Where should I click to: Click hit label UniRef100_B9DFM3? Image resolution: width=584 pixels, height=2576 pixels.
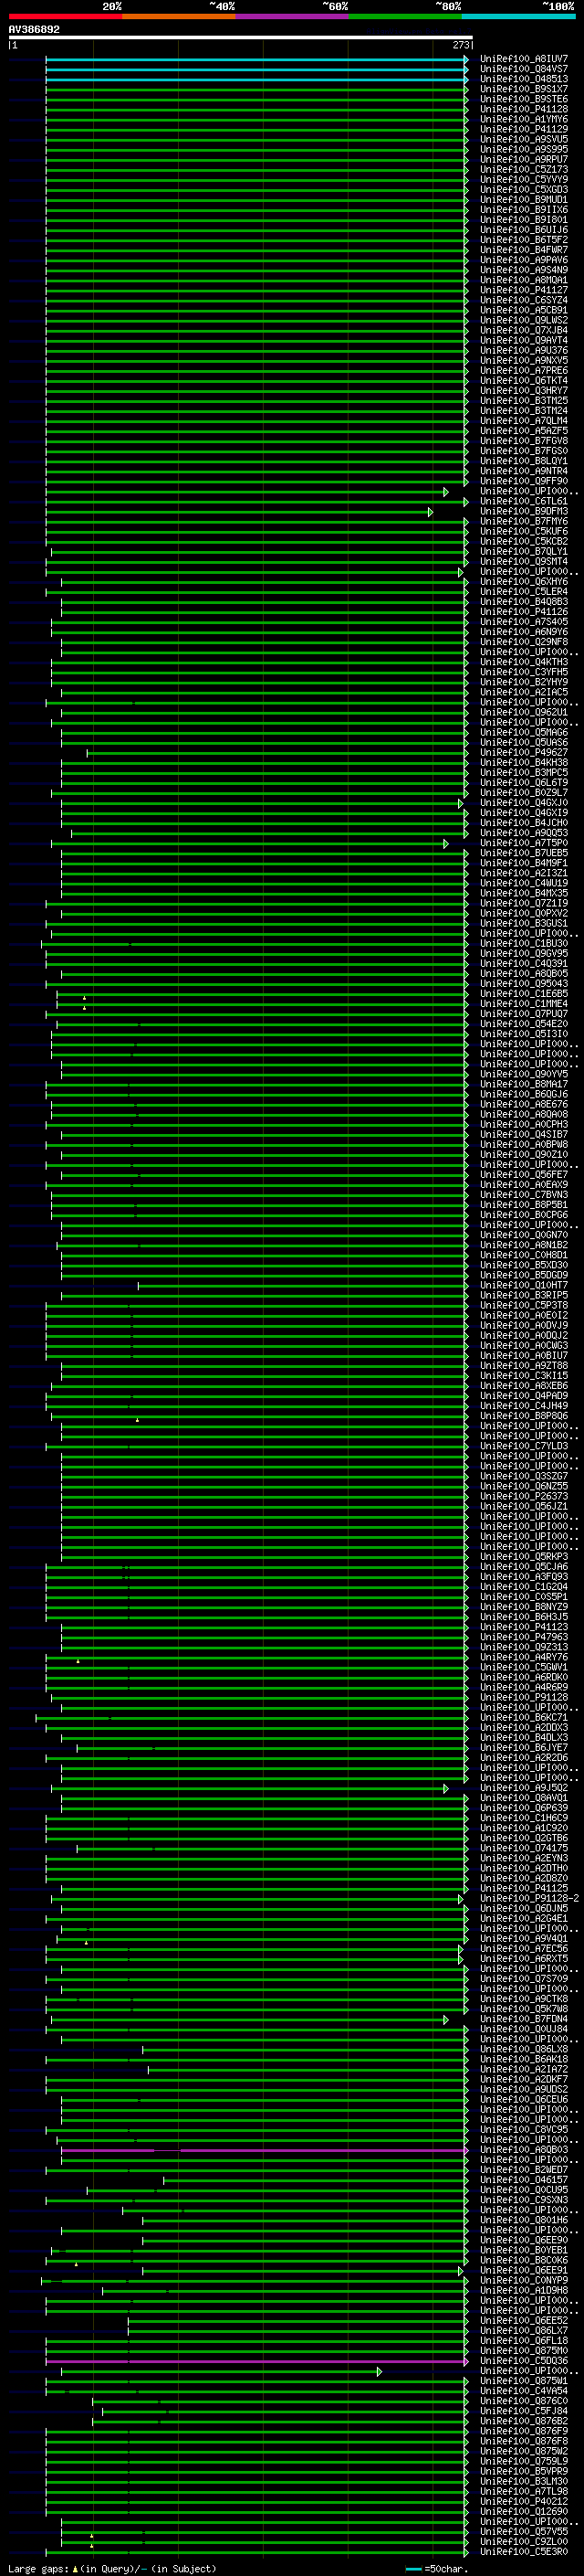(523, 512)
